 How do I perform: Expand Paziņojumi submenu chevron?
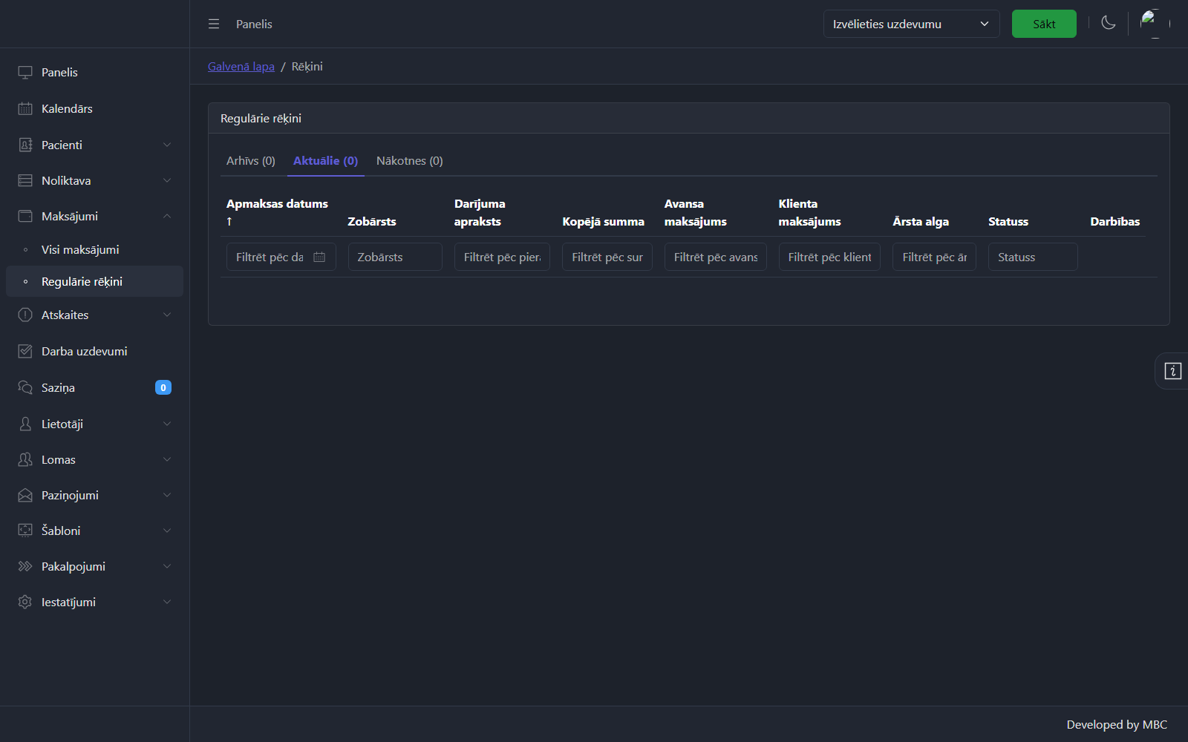[x=167, y=495]
